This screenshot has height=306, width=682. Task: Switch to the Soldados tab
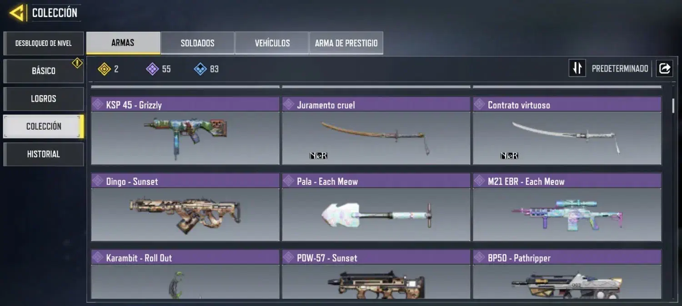[197, 43]
